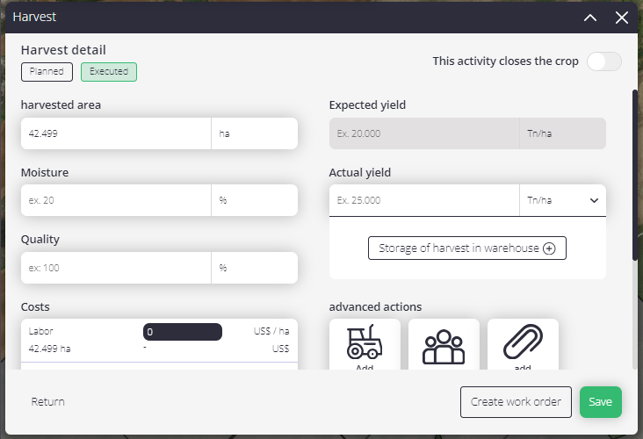This screenshot has width=643, height=439.
Task: Toggle 'This activity closes the crop' switch
Action: click(604, 61)
